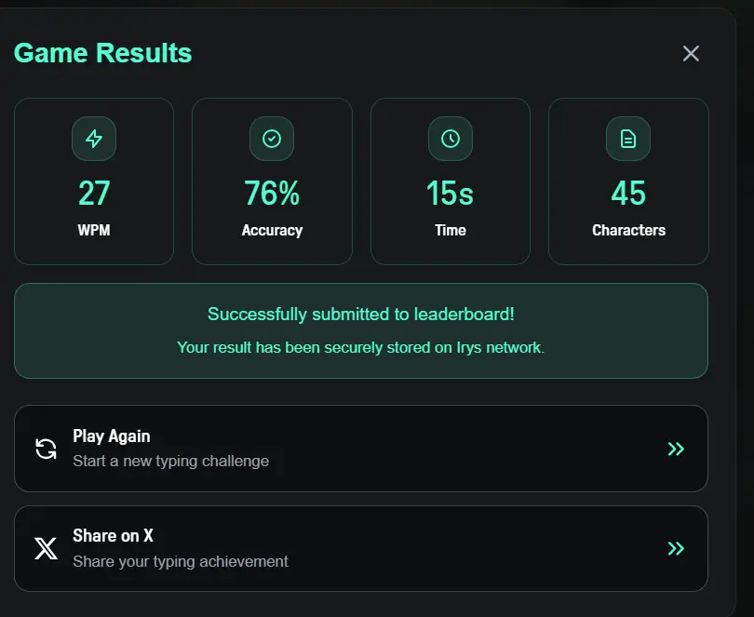
Task: Click the Game Results heading
Action: click(103, 53)
